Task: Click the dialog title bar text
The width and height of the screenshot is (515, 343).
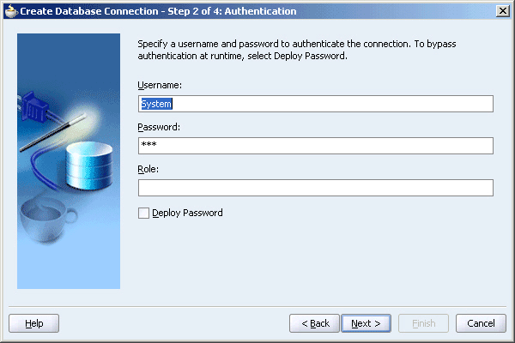Action: coord(158,11)
